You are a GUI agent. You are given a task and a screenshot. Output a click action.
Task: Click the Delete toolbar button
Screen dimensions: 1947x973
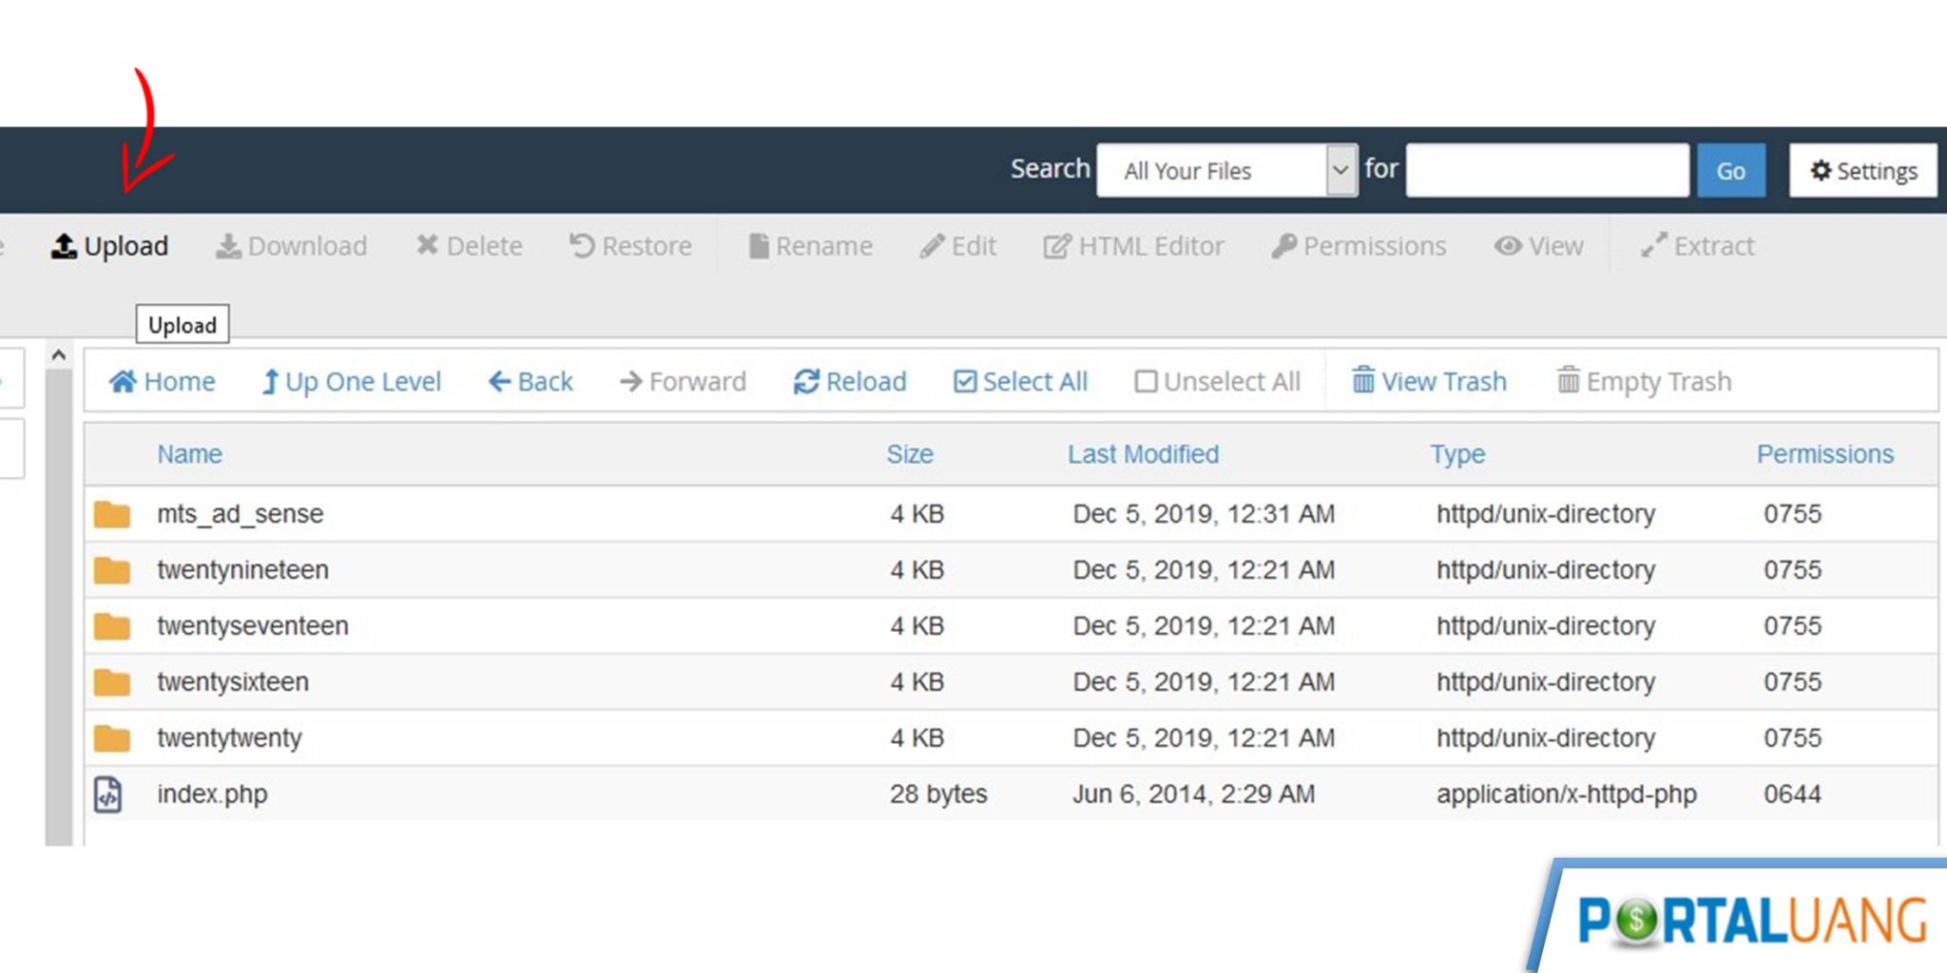(x=469, y=246)
